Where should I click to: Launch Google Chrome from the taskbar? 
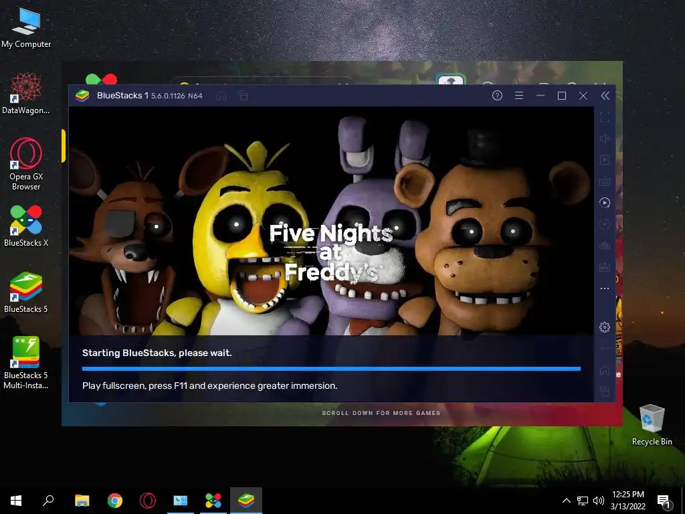115,501
